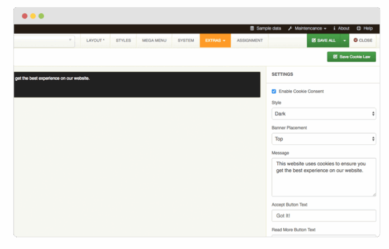
Task: Switch to the System tab
Action: click(186, 41)
